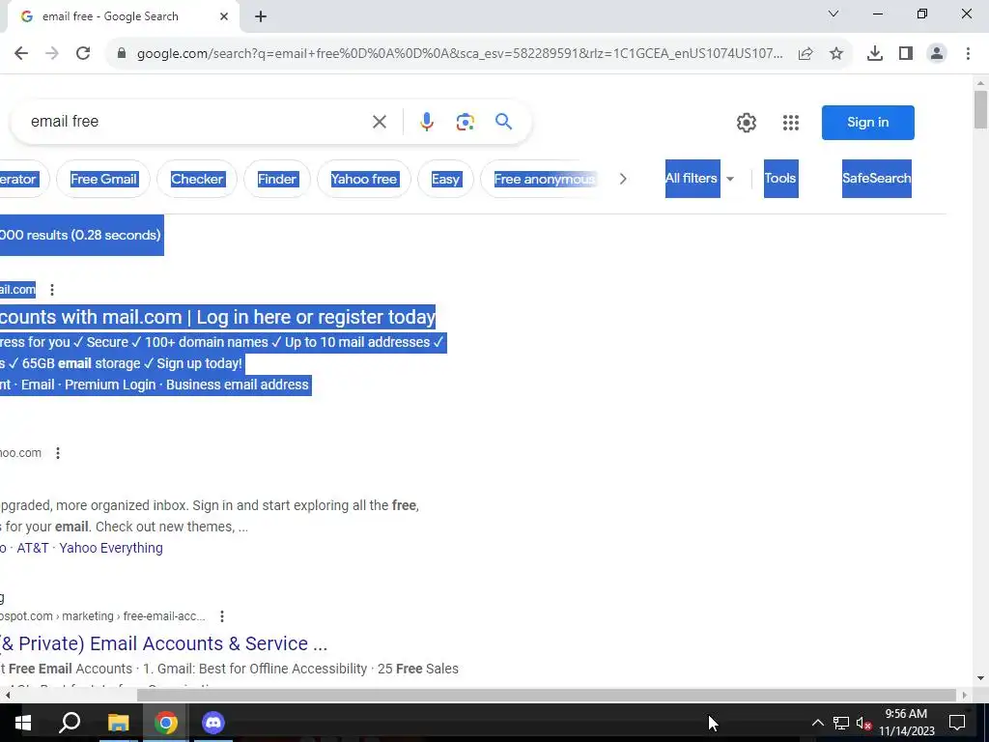Open the muted volume icon in the tray
The image size is (989, 742).
coord(863,723)
